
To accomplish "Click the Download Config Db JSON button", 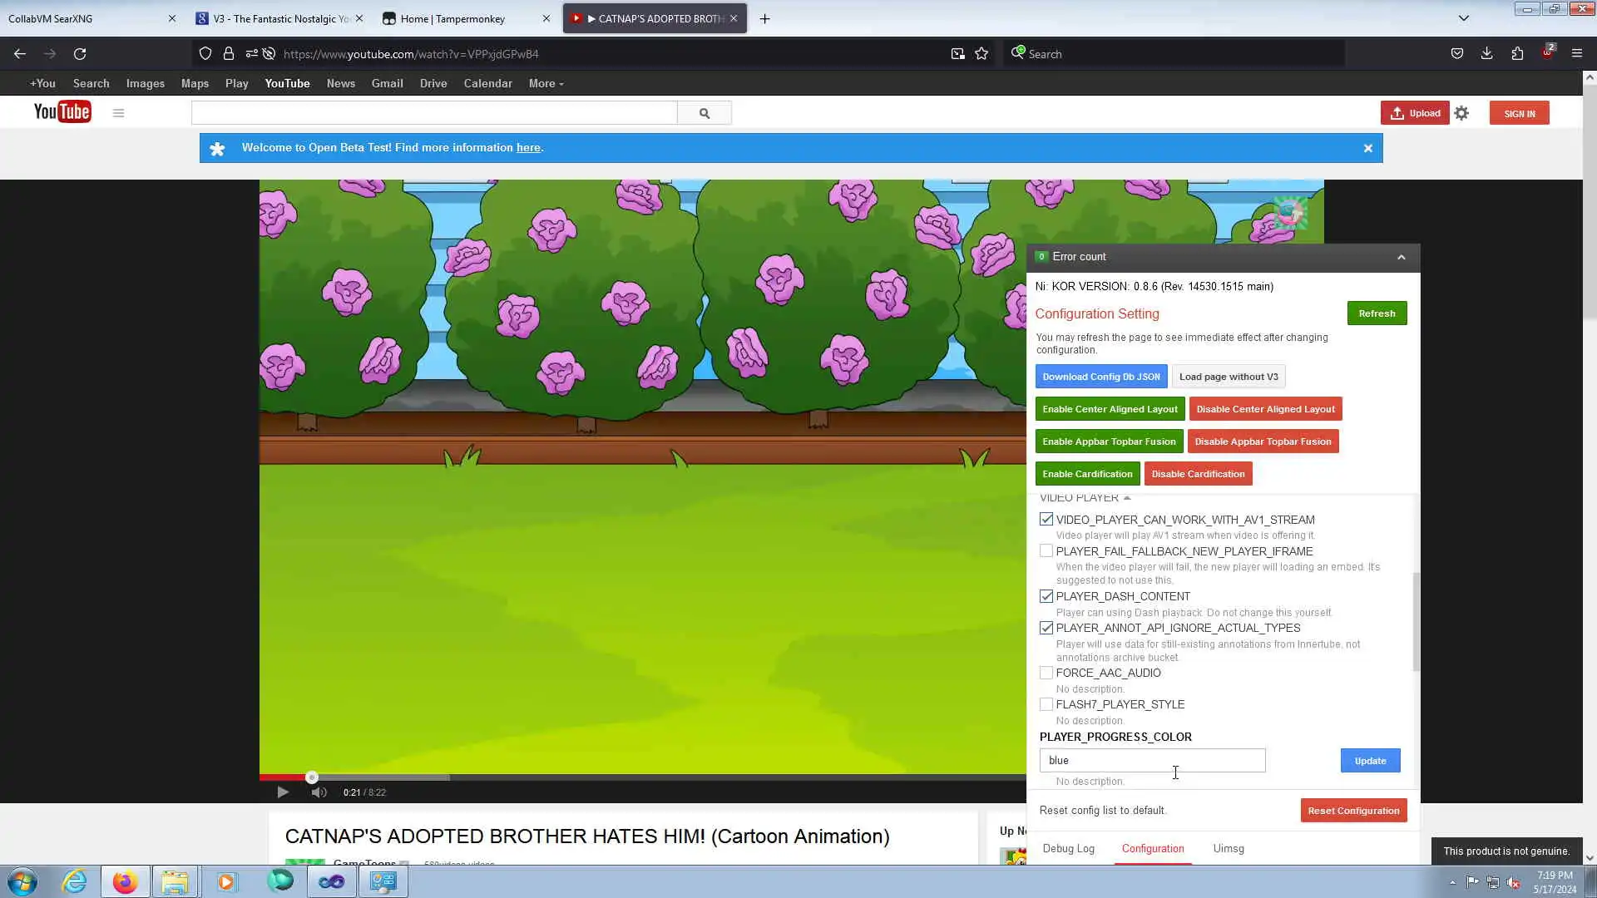I will point(1100,377).
